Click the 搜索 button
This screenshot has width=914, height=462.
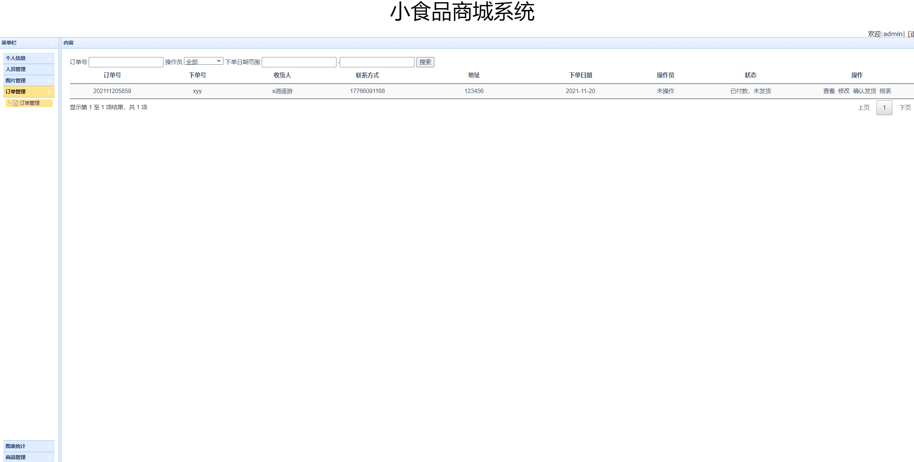click(425, 62)
